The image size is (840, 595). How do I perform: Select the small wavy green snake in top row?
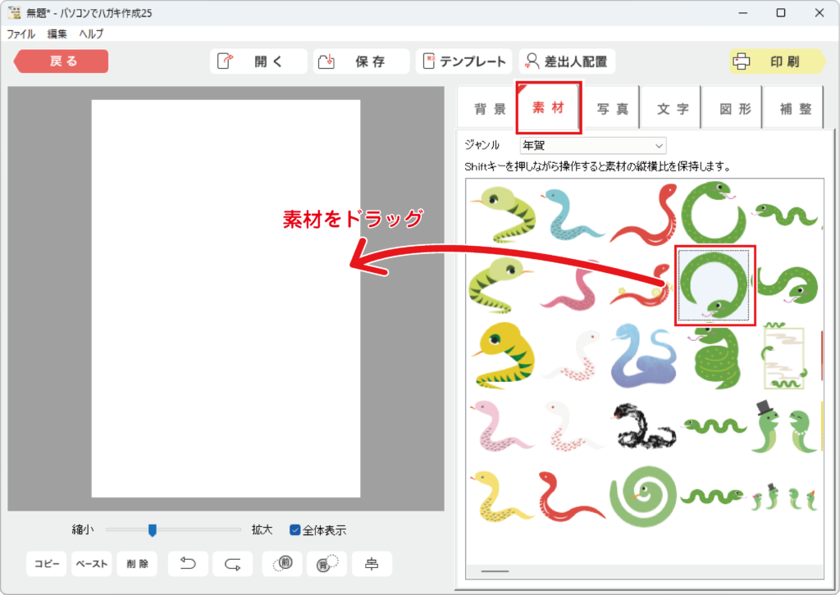786,214
